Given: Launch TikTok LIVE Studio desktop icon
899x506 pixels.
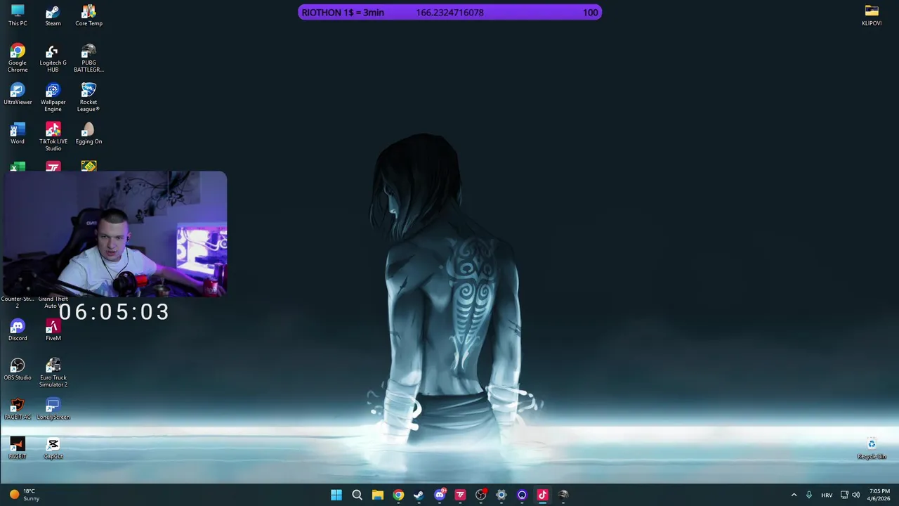Looking at the screenshot, I should point(53,136).
